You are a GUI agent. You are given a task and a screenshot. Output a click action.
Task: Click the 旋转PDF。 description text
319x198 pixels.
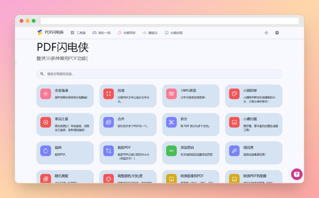pyautogui.click(x=61, y=155)
